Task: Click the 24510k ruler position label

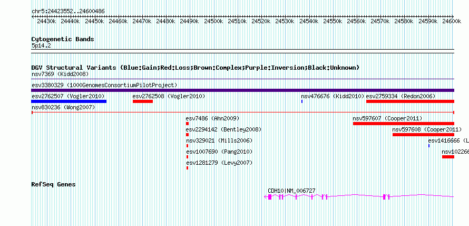Action: (237, 21)
